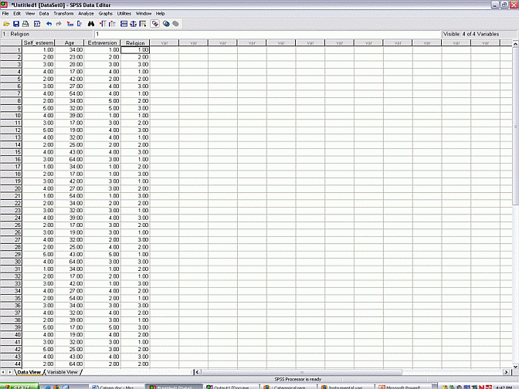The image size is (519, 389).
Task: Open the View menu
Action: (30, 14)
